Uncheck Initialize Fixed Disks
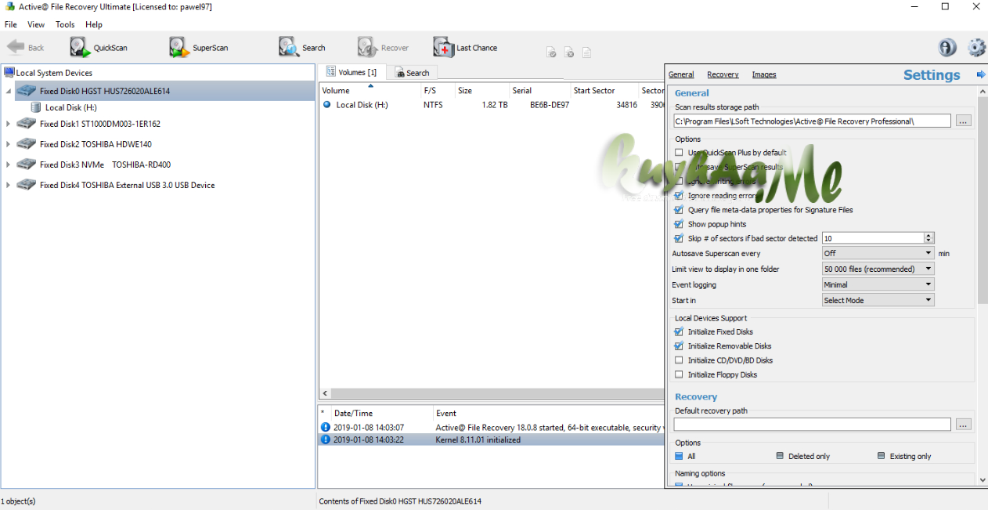988x510 pixels. pyautogui.click(x=679, y=332)
